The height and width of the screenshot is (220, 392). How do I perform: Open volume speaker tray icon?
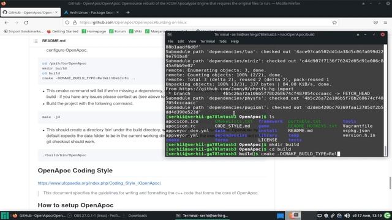pyautogui.click(x=347, y=216)
